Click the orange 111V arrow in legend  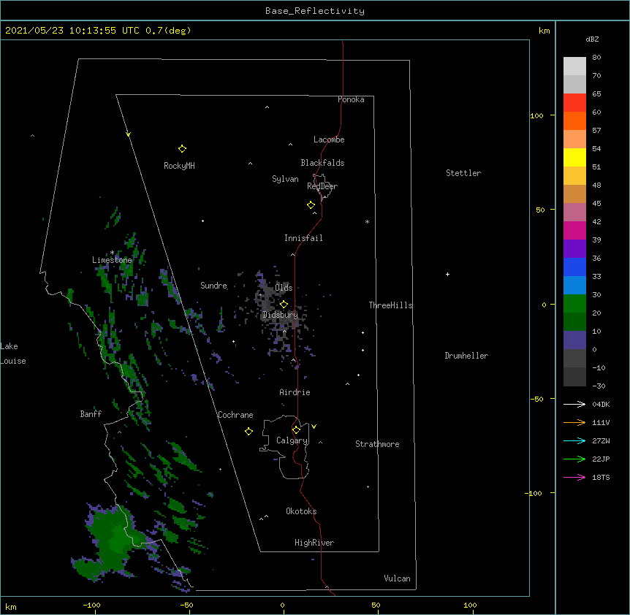tap(574, 423)
